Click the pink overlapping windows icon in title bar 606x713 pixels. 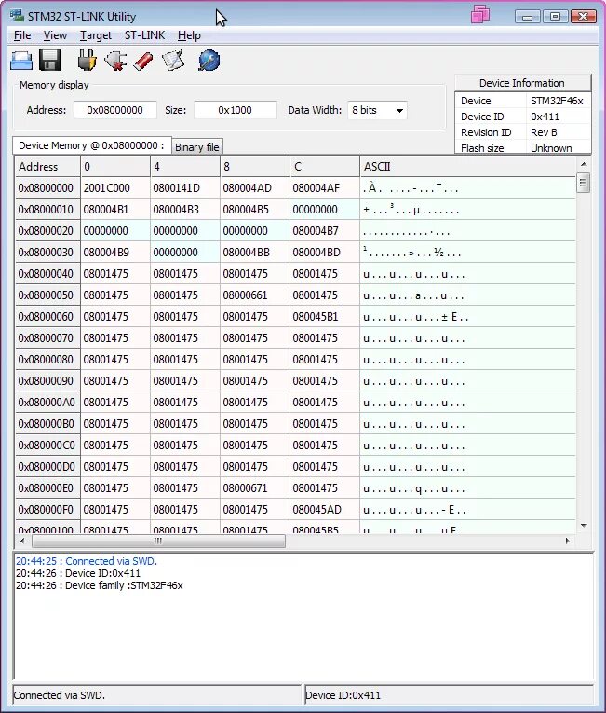[x=480, y=14]
